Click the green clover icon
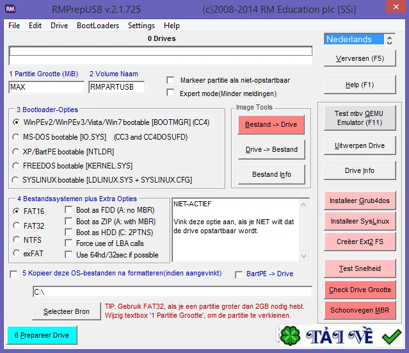This screenshot has height=353, width=409. [290, 336]
